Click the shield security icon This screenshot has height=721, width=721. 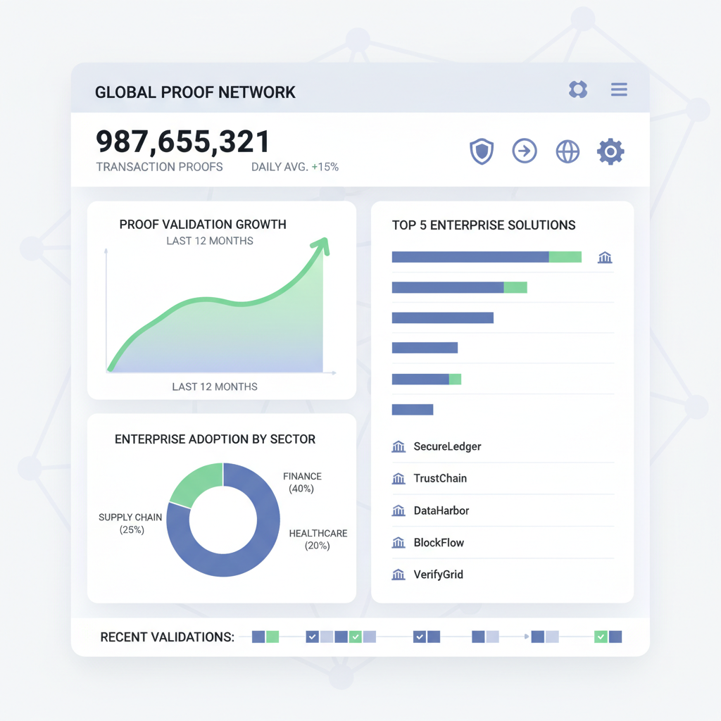pos(482,151)
